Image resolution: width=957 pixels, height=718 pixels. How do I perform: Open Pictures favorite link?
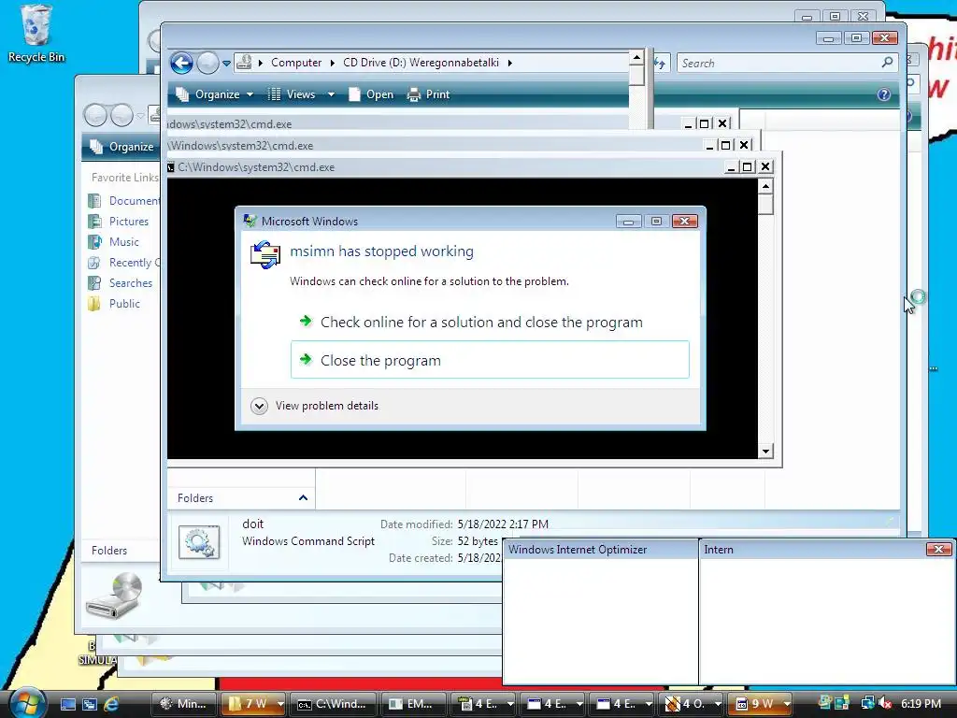point(129,221)
